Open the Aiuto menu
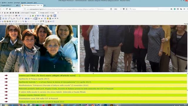The height and width of the screenshot is (106, 188). 35,3
